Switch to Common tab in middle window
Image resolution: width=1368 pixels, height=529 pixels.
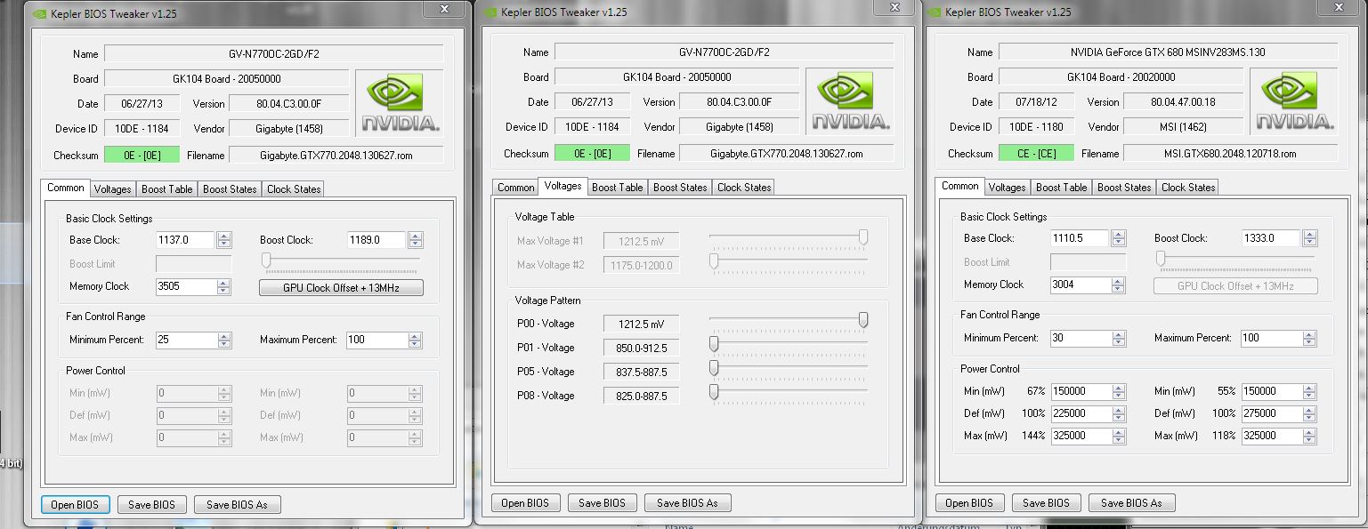(515, 188)
